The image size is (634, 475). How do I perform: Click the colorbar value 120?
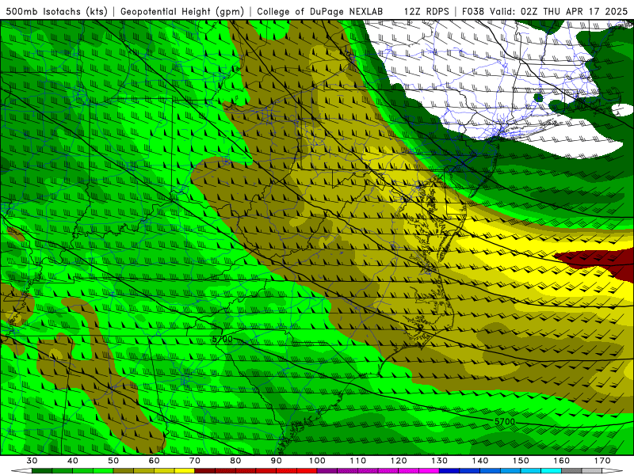pos(399,461)
